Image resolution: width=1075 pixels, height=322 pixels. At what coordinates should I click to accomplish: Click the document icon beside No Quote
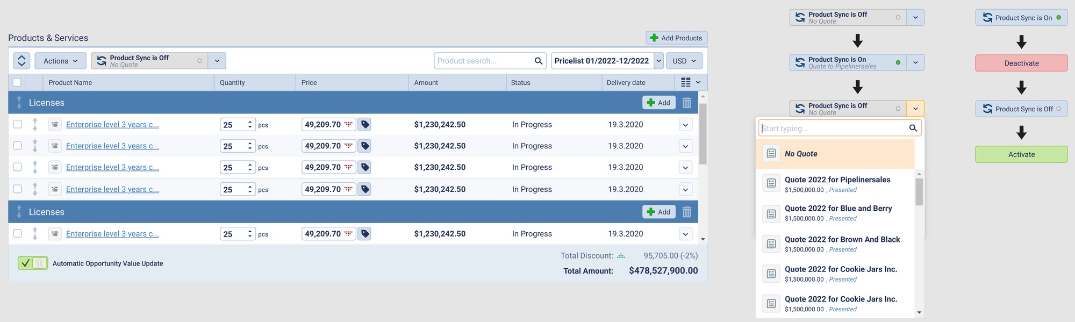pyautogui.click(x=771, y=153)
